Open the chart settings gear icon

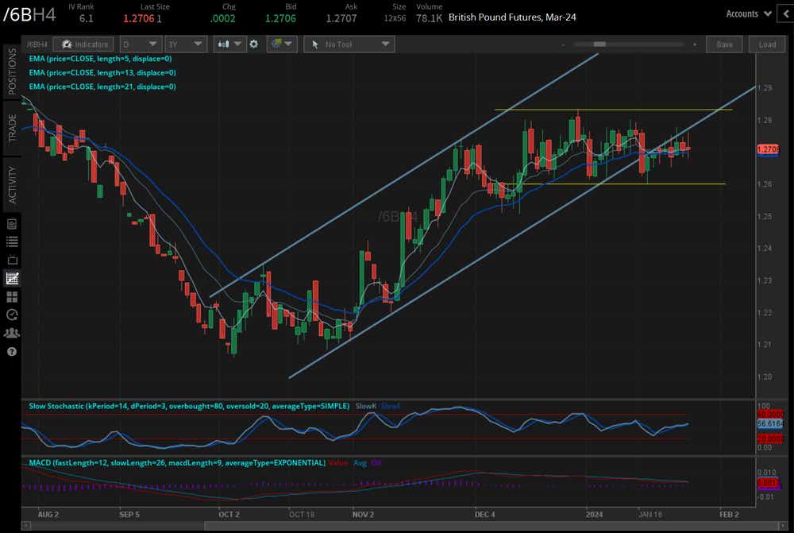tap(254, 44)
